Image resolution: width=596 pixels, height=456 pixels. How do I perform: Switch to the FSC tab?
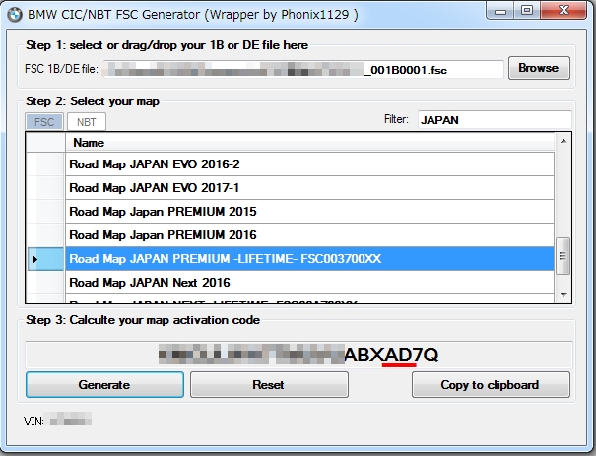click(x=44, y=122)
